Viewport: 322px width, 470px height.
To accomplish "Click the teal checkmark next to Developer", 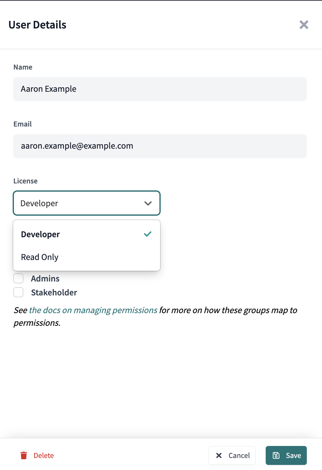I will [x=147, y=234].
